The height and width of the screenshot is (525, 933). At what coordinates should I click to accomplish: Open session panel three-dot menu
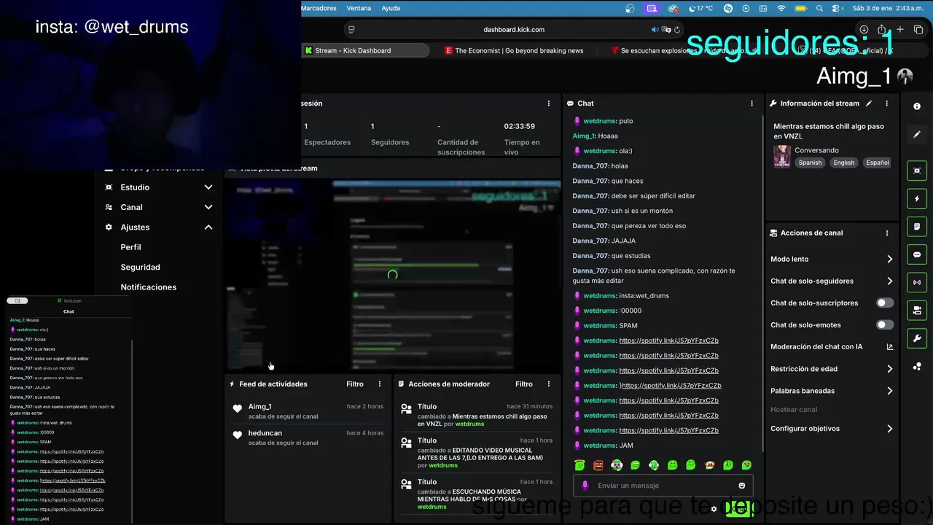548,104
